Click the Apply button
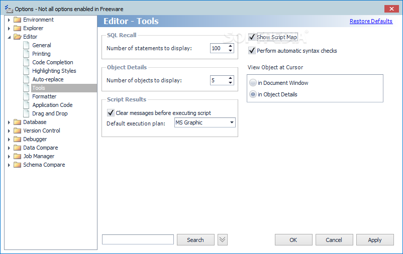The width and height of the screenshot is (403, 254). [x=375, y=239]
